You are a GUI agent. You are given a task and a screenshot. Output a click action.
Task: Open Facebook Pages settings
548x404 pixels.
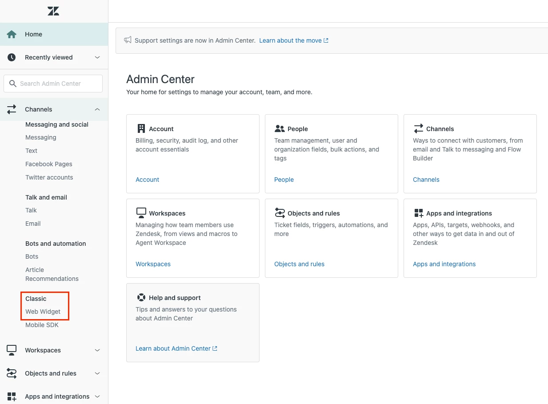point(48,164)
